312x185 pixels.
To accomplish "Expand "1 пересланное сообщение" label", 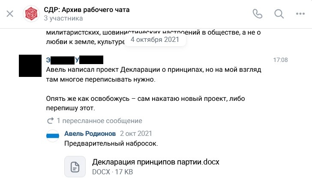I will pyautogui.click(x=99, y=121).
